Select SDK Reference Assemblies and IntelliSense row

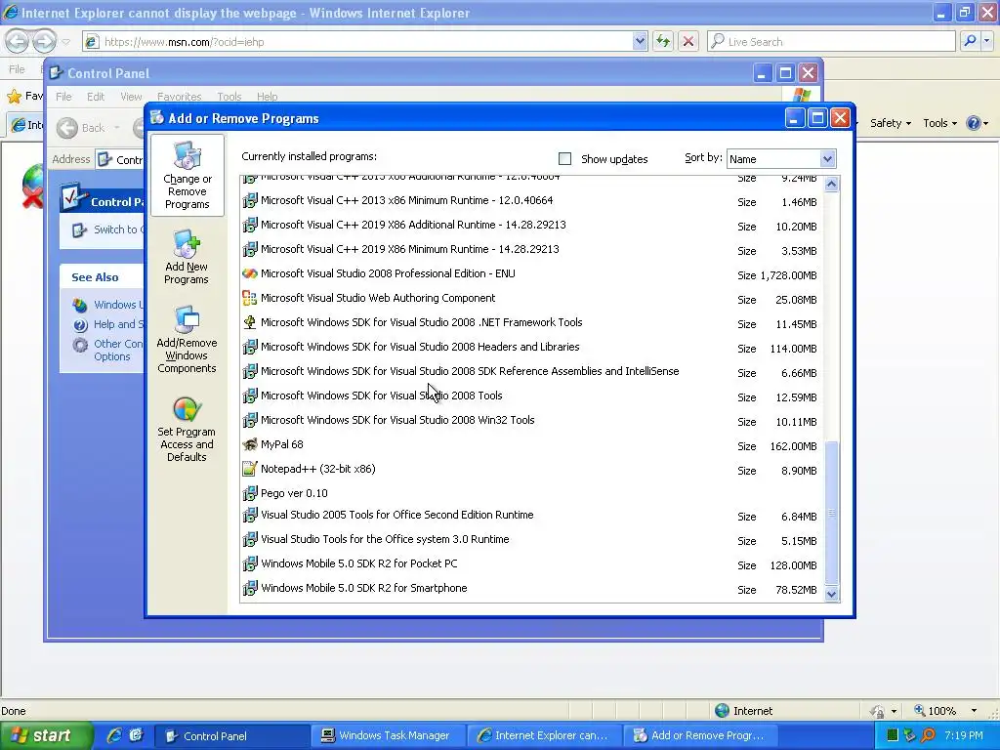pyautogui.click(x=532, y=371)
